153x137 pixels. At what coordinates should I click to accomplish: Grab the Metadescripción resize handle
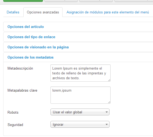109,80
